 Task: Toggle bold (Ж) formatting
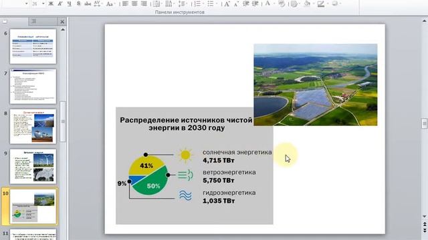coord(51,3)
